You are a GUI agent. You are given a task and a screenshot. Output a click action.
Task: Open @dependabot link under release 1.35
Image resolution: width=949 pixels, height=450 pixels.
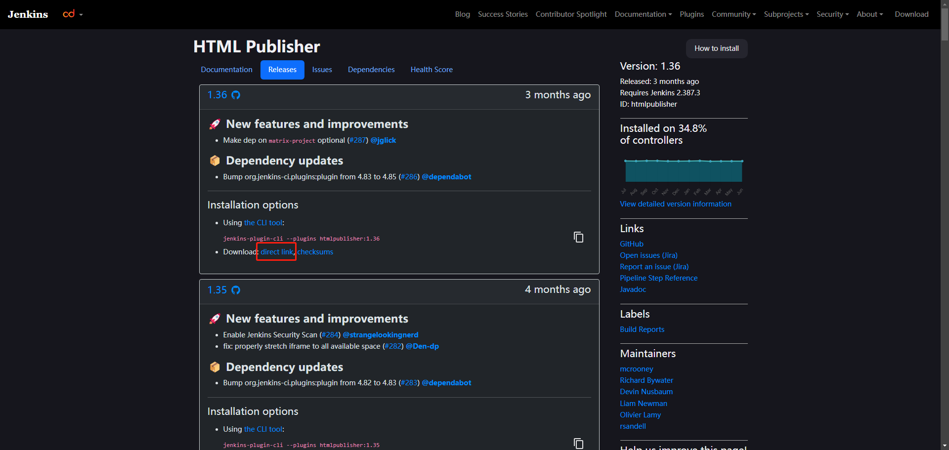pyautogui.click(x=446, y=383)
